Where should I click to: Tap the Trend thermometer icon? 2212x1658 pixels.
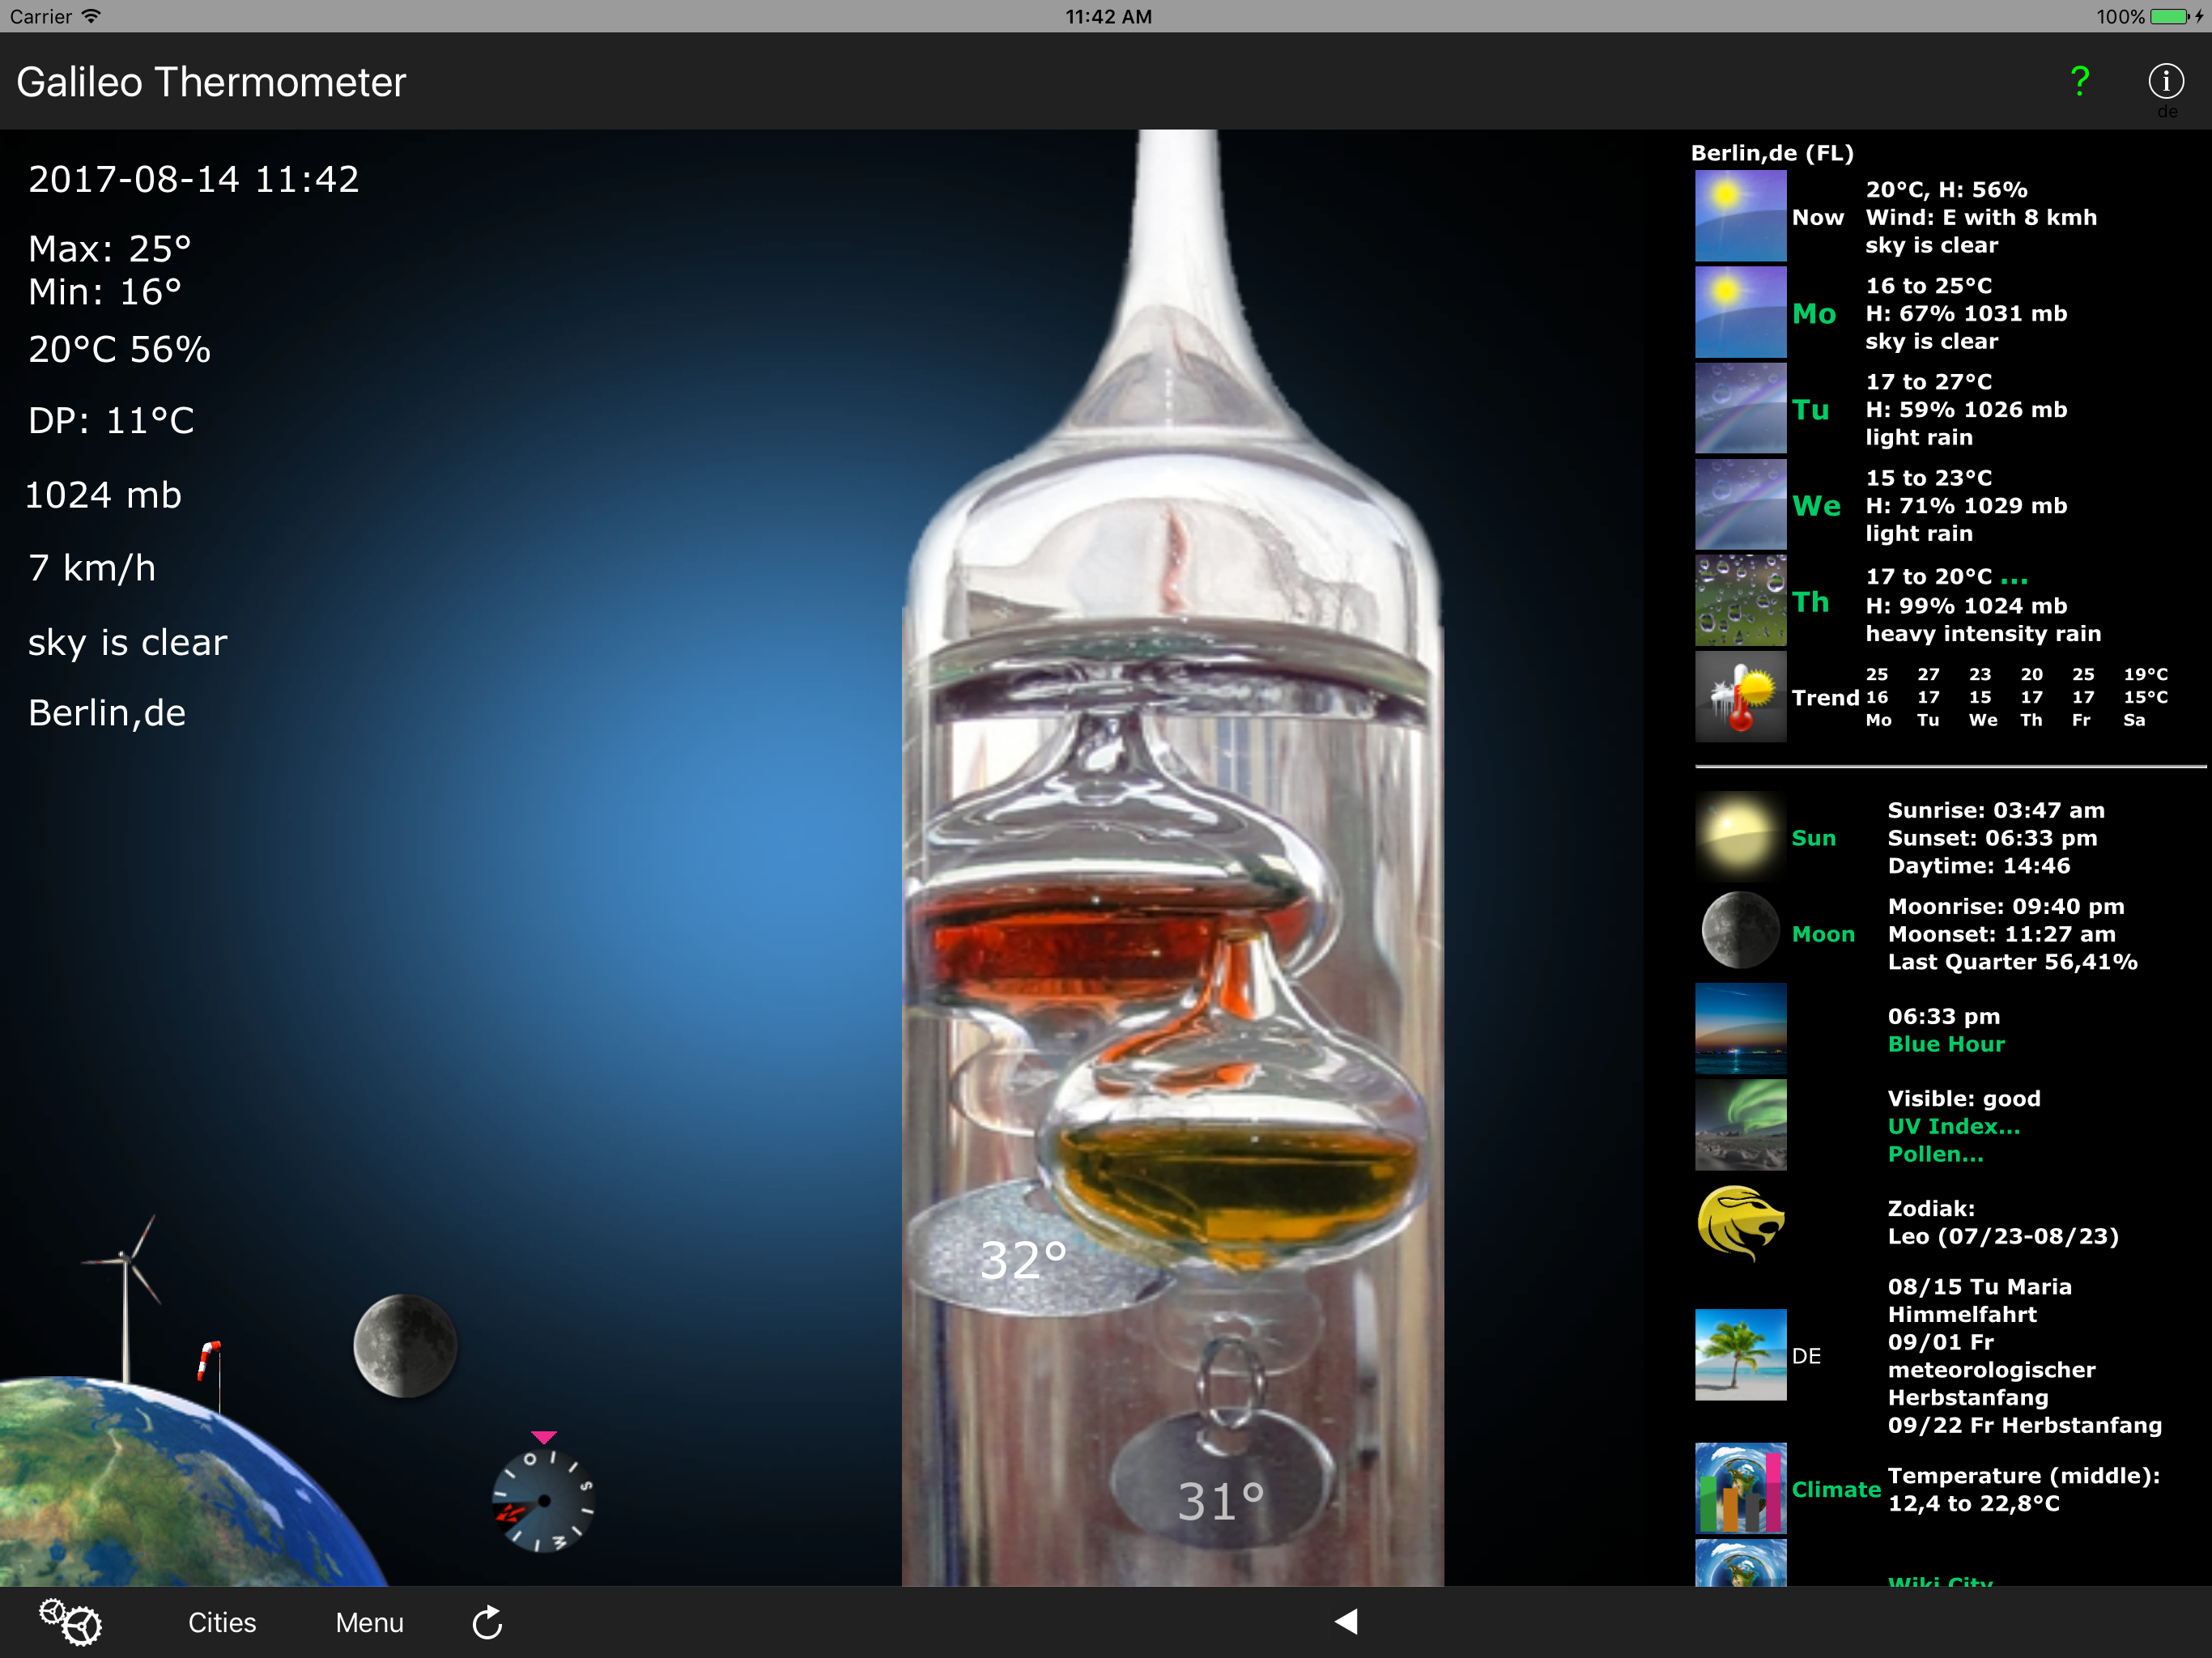pos(1740,697)
